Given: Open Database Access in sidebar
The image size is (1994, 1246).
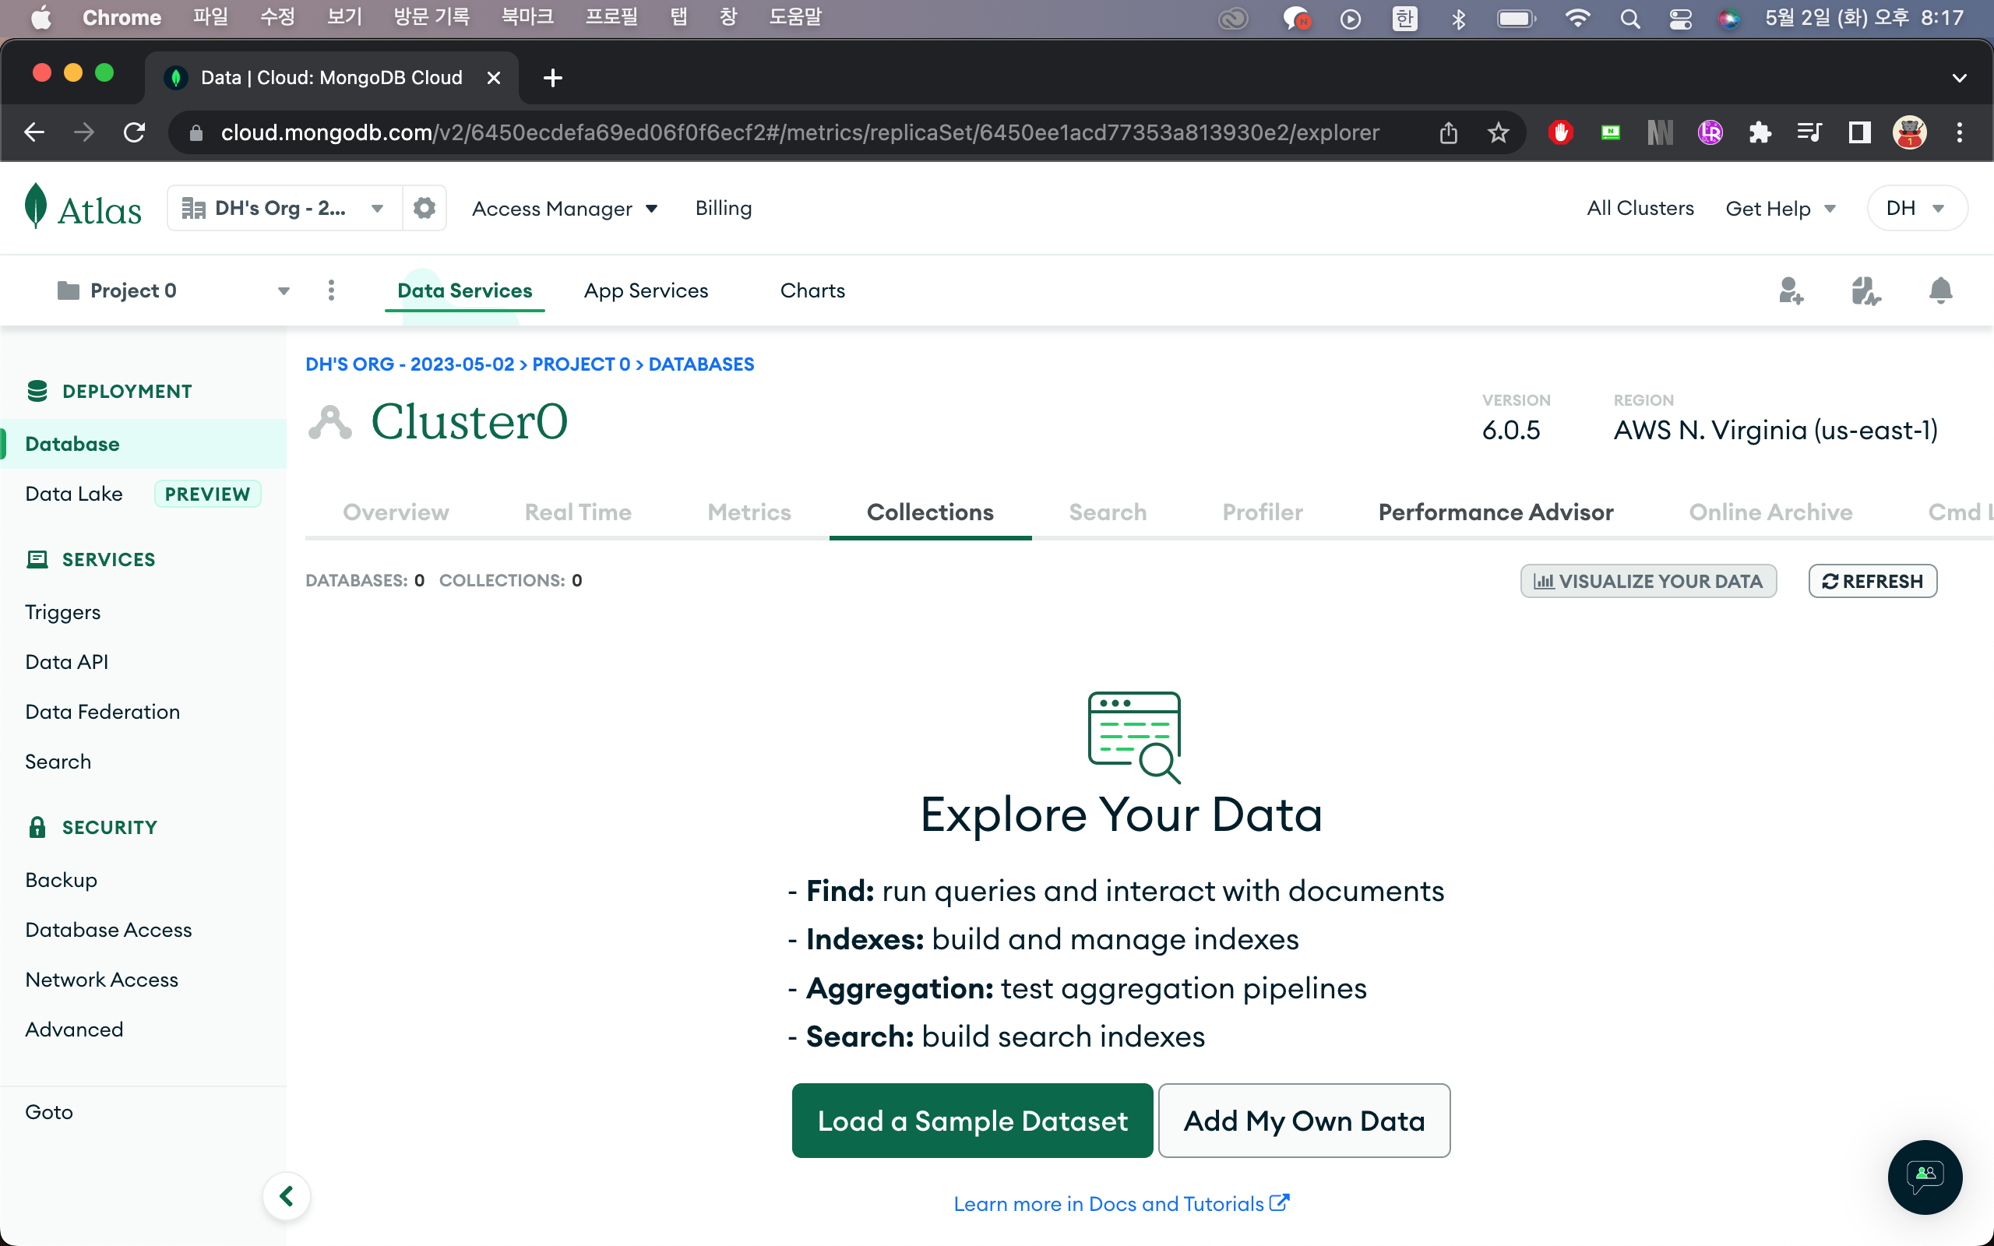Looking at the screenshot, I should click(108, 930).
